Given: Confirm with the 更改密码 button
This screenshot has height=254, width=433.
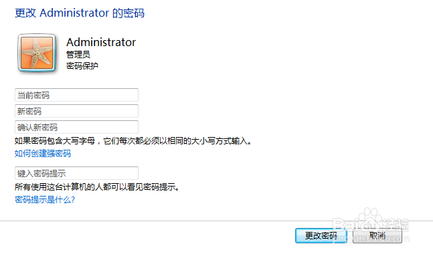Looking at the screenshot, I should (x=321, y=235).
